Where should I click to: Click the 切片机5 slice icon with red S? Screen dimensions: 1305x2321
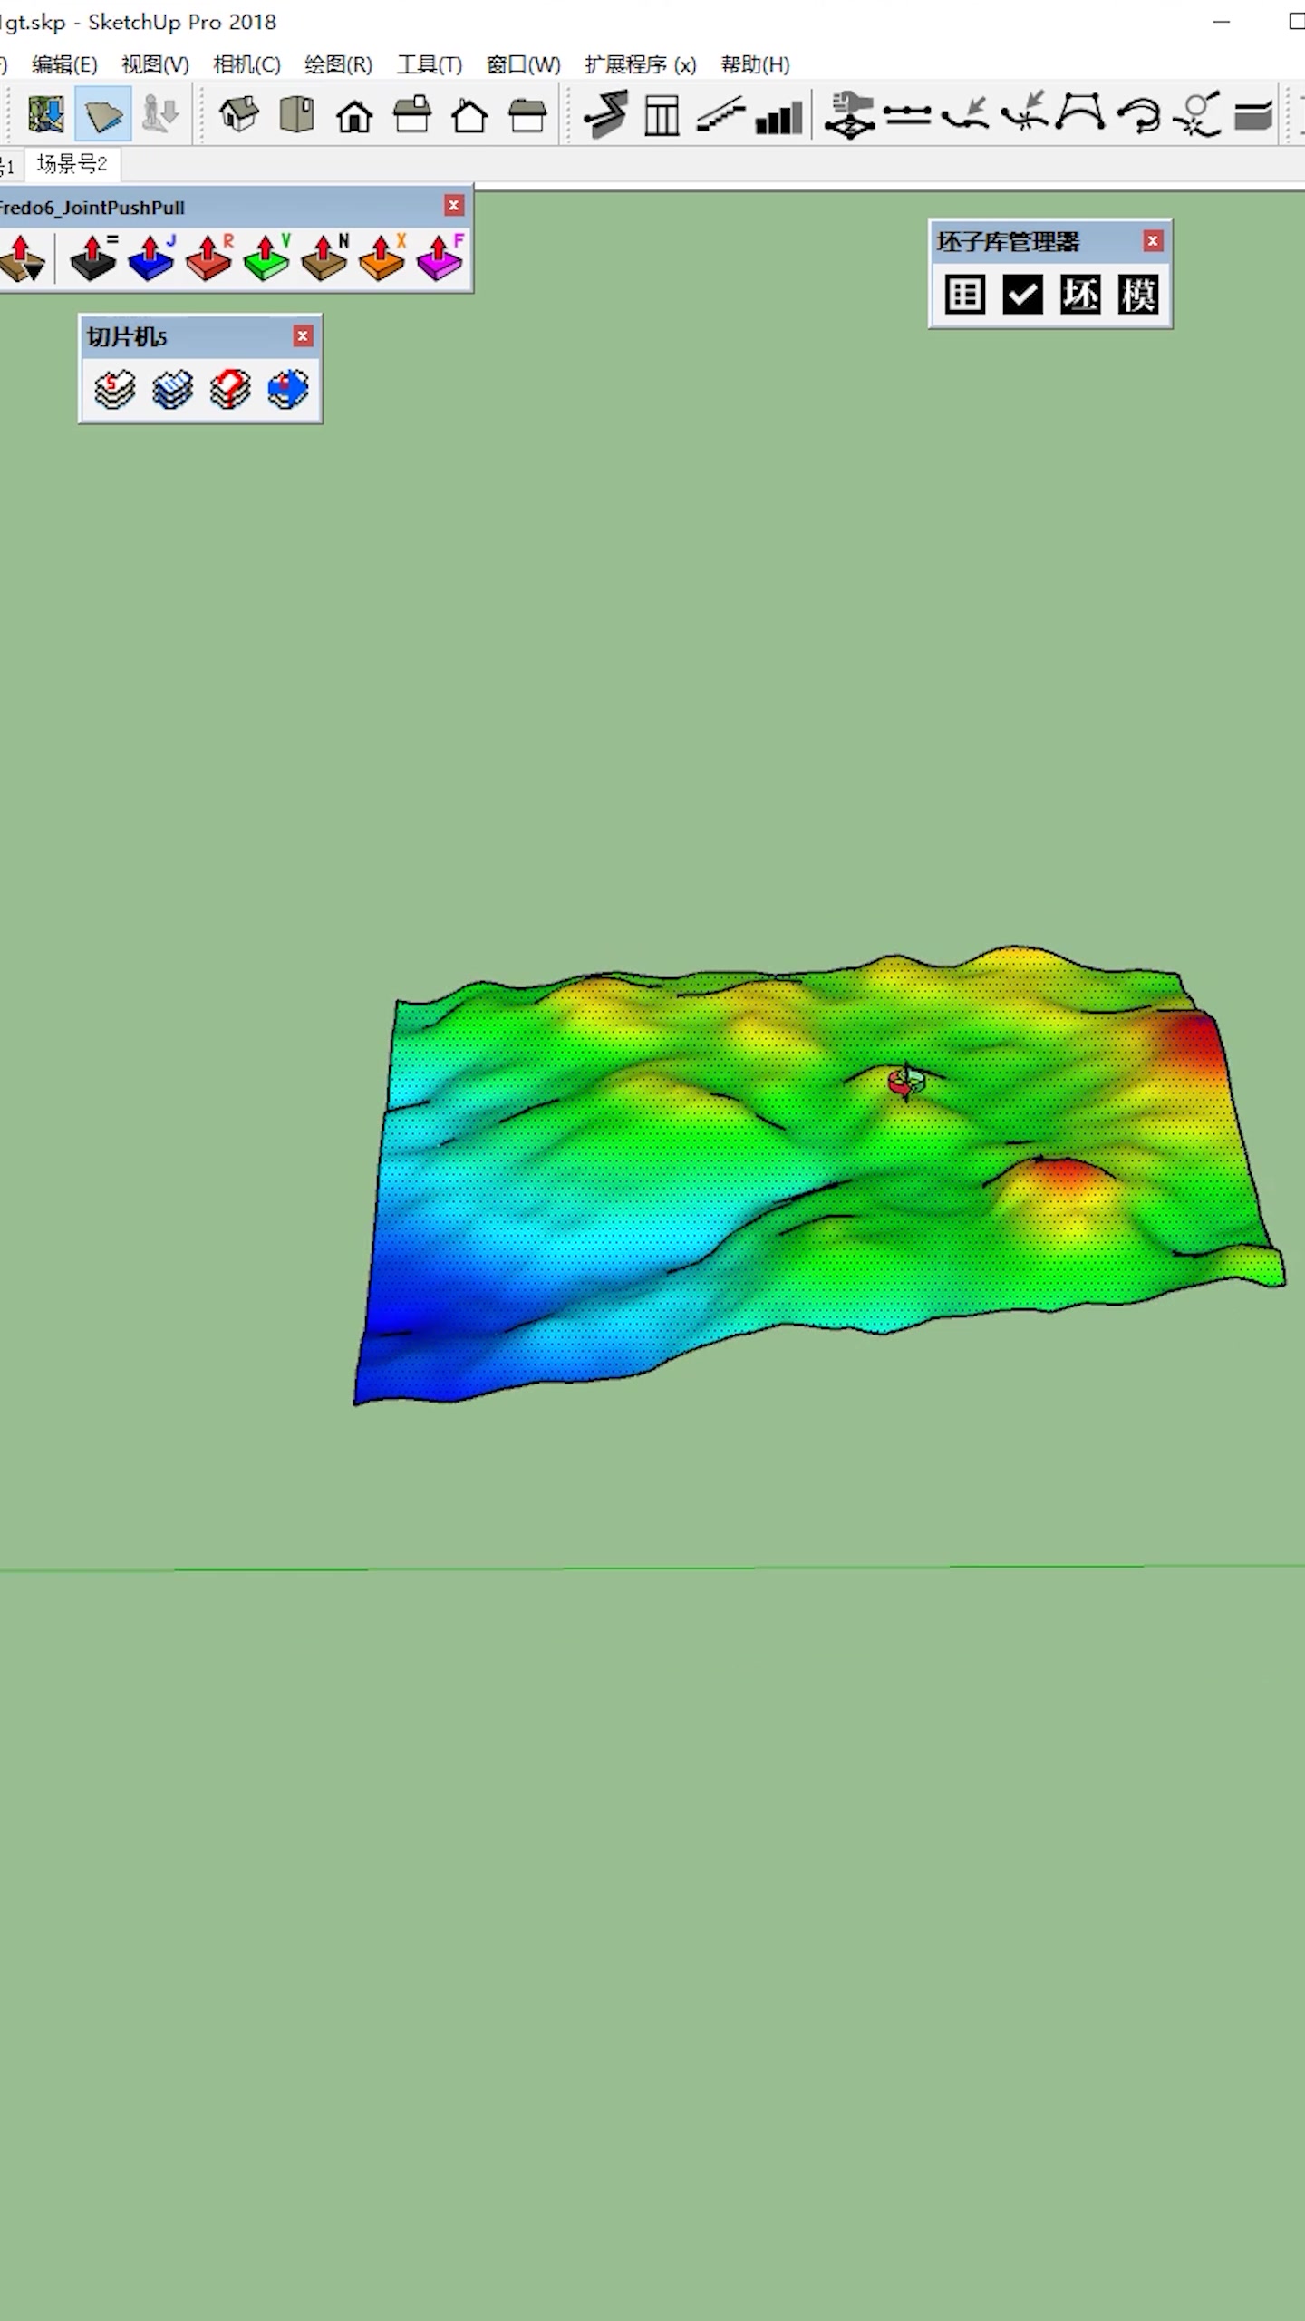(x=114, y=390)
